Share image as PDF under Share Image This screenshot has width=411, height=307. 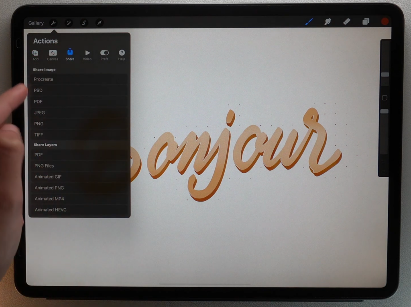coord(79,101)
